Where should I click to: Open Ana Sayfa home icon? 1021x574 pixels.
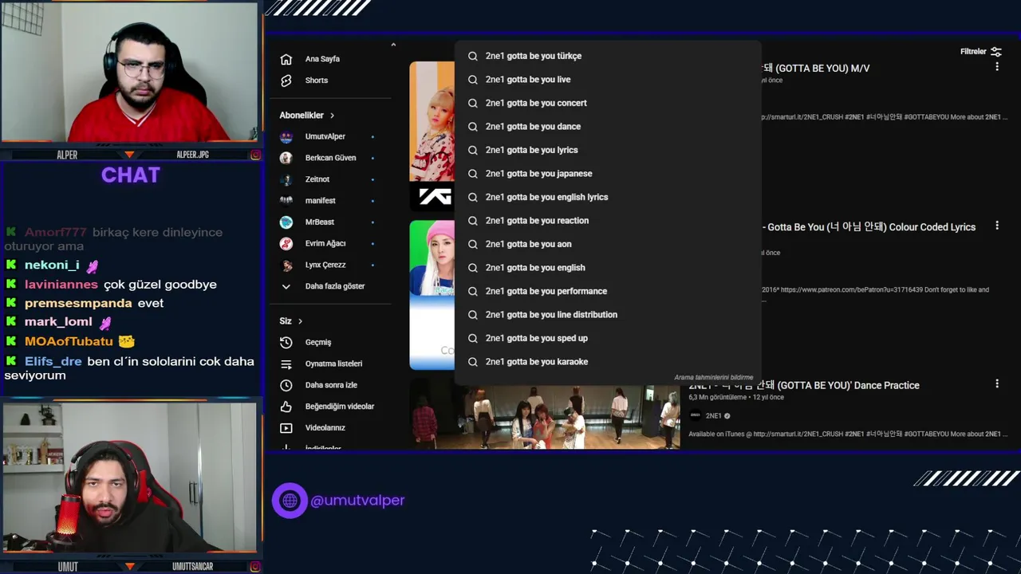286,59
